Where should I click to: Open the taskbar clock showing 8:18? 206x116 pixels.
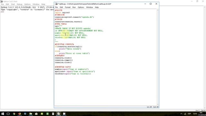pyautogui.click(x=195, y=114)
